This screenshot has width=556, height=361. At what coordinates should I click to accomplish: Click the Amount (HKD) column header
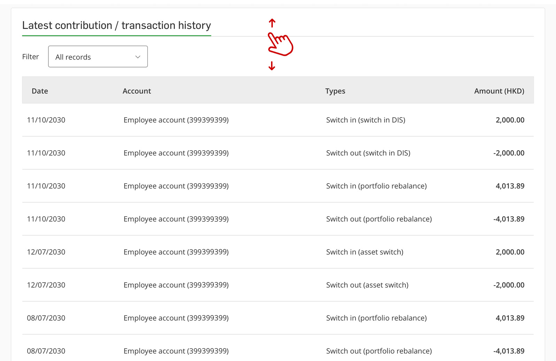(499, 91)
